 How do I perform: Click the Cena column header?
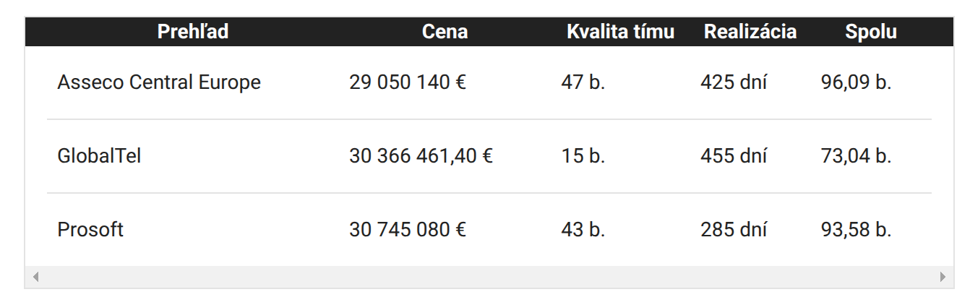pos(445,32)
